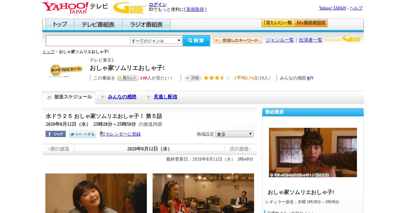Click the 番組概要 program image
Viewport: 406px width, 213px height.
313,152
